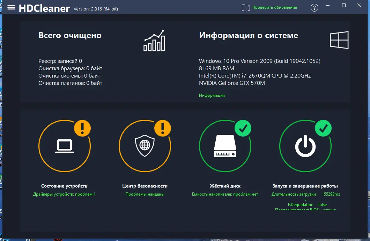
Task: Select the Жёсткий диск heading
Action: pyautogui.click(x=225, y=186)
